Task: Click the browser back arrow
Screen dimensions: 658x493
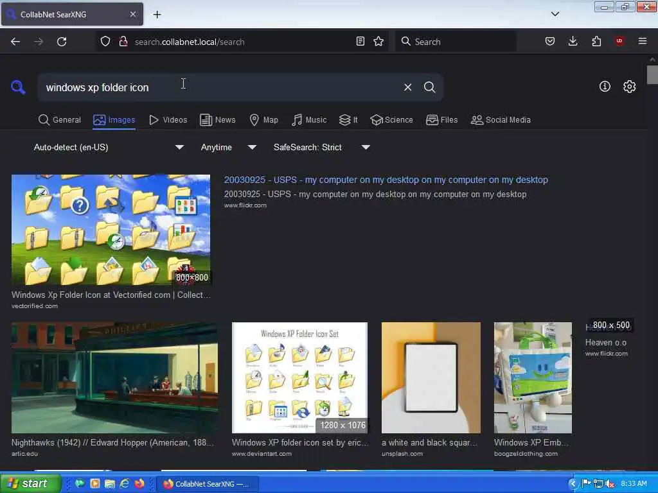Action: coord(15,42)
